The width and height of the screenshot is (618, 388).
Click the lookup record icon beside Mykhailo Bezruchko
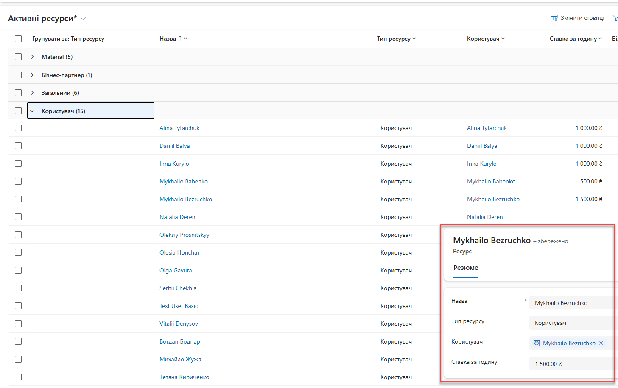click(x=537, y=343)
